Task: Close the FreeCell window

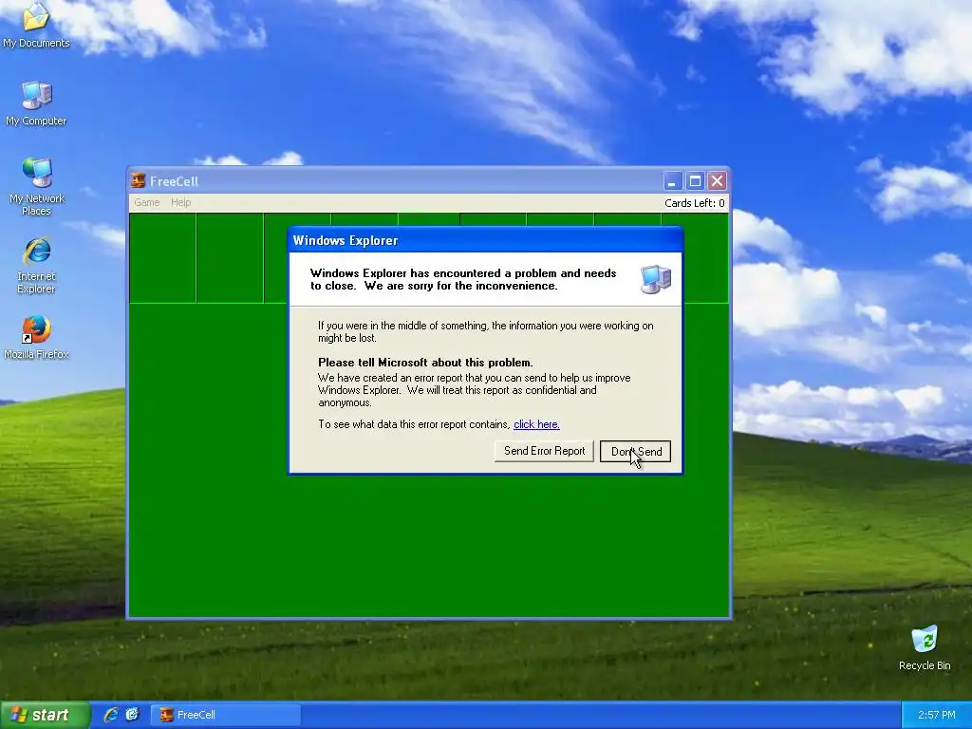Action: [718, 181]
